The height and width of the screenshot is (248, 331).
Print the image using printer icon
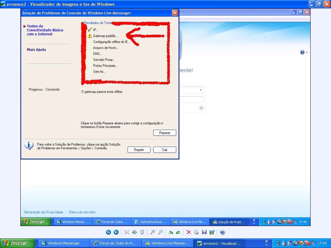197,232
